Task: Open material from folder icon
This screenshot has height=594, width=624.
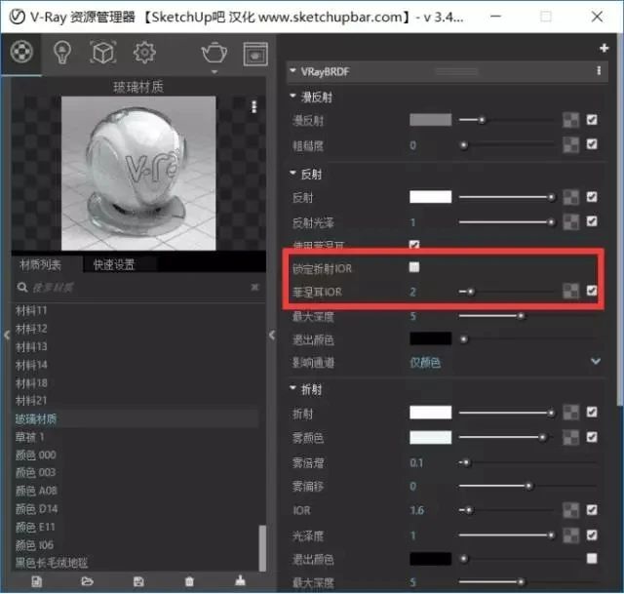Action: tap(87, 581)
